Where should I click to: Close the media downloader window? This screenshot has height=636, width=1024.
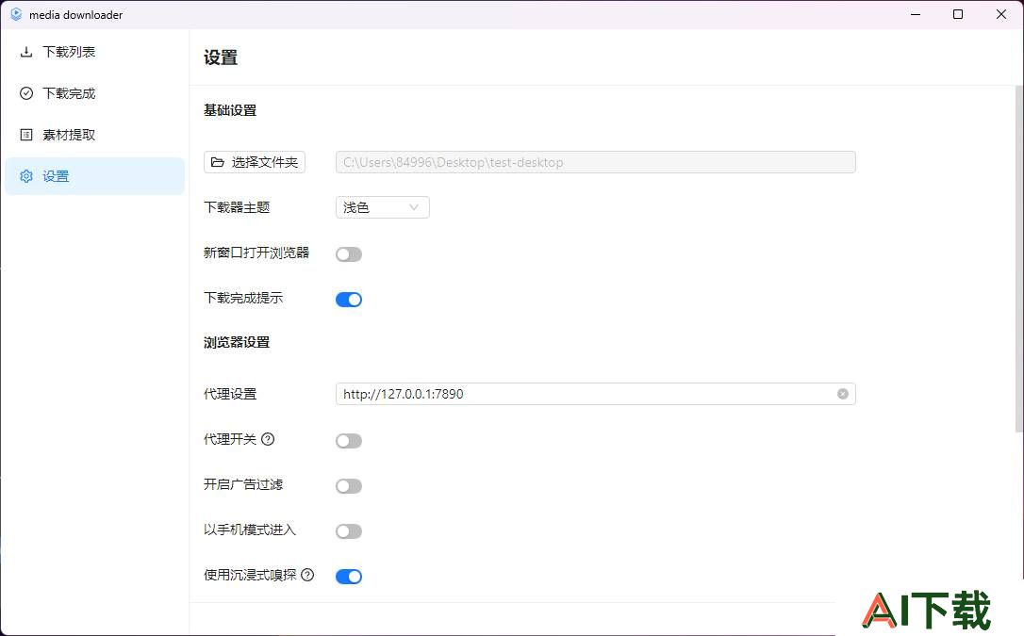1001,14
